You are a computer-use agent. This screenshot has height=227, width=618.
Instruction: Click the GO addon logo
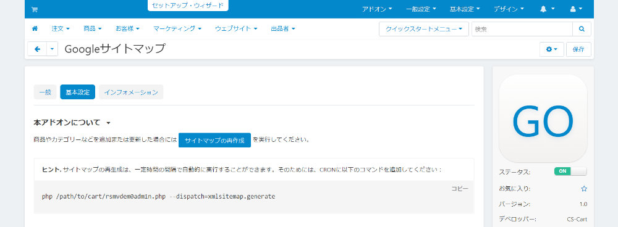pyautogui.click(x=543, y=118)
